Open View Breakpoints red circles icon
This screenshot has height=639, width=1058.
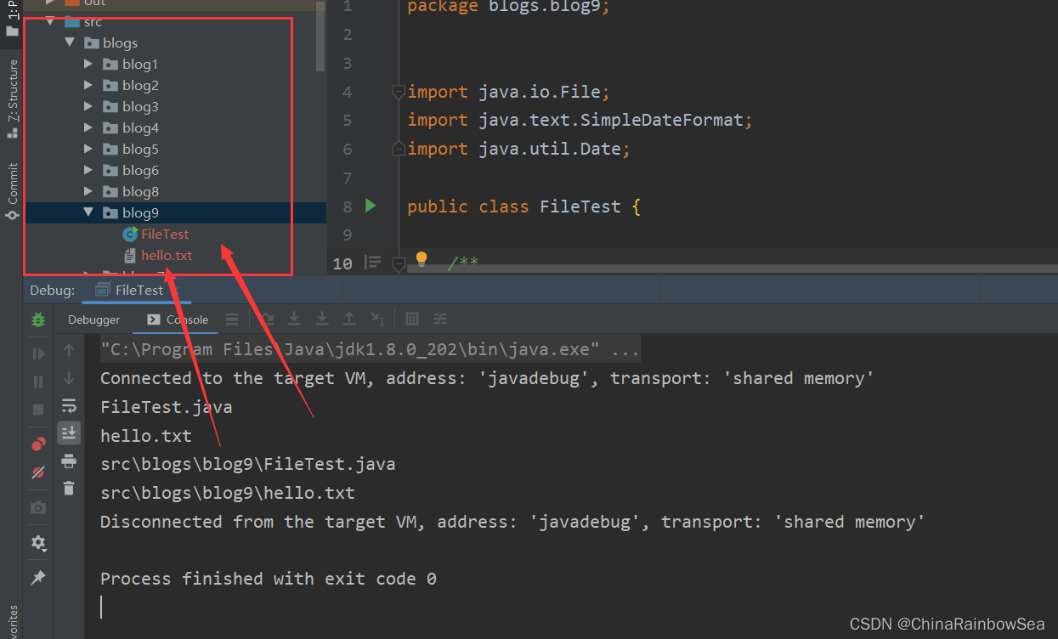tap(38, 444)
